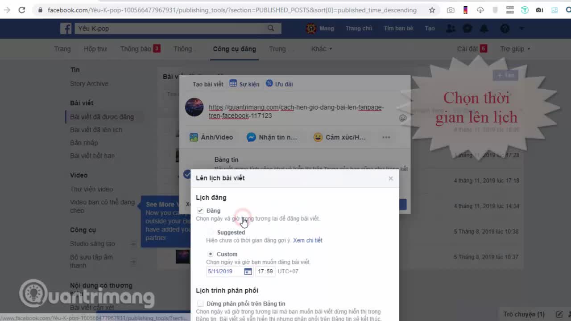Open Cài đặt page settings
571x321 pixels.
click(472, 49)
